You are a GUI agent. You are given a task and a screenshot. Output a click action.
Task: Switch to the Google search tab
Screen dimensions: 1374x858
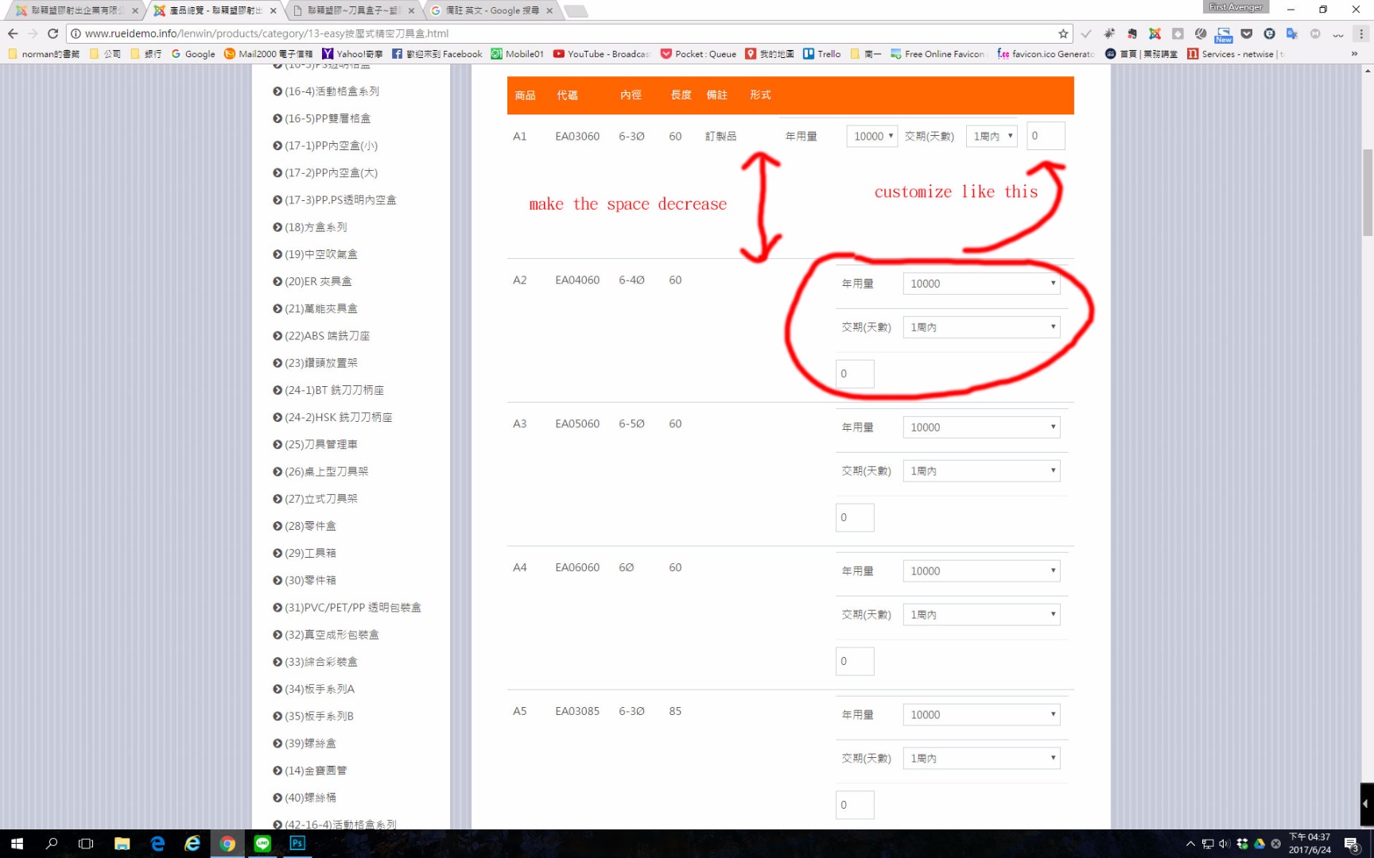point(491,11)
